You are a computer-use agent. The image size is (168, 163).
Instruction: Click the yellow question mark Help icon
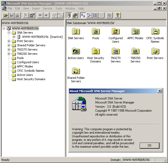pyautogui.click(x=118, y=15)
